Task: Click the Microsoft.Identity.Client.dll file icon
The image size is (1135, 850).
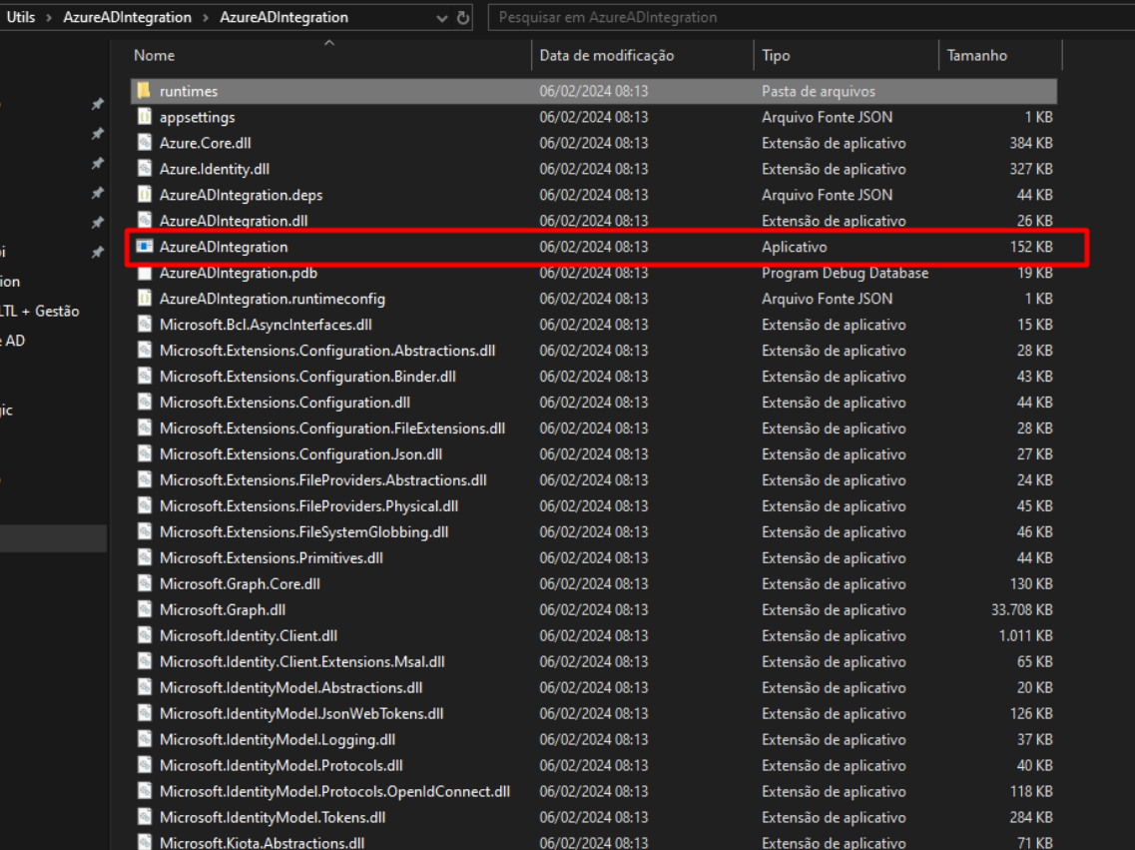Action: 145,635
